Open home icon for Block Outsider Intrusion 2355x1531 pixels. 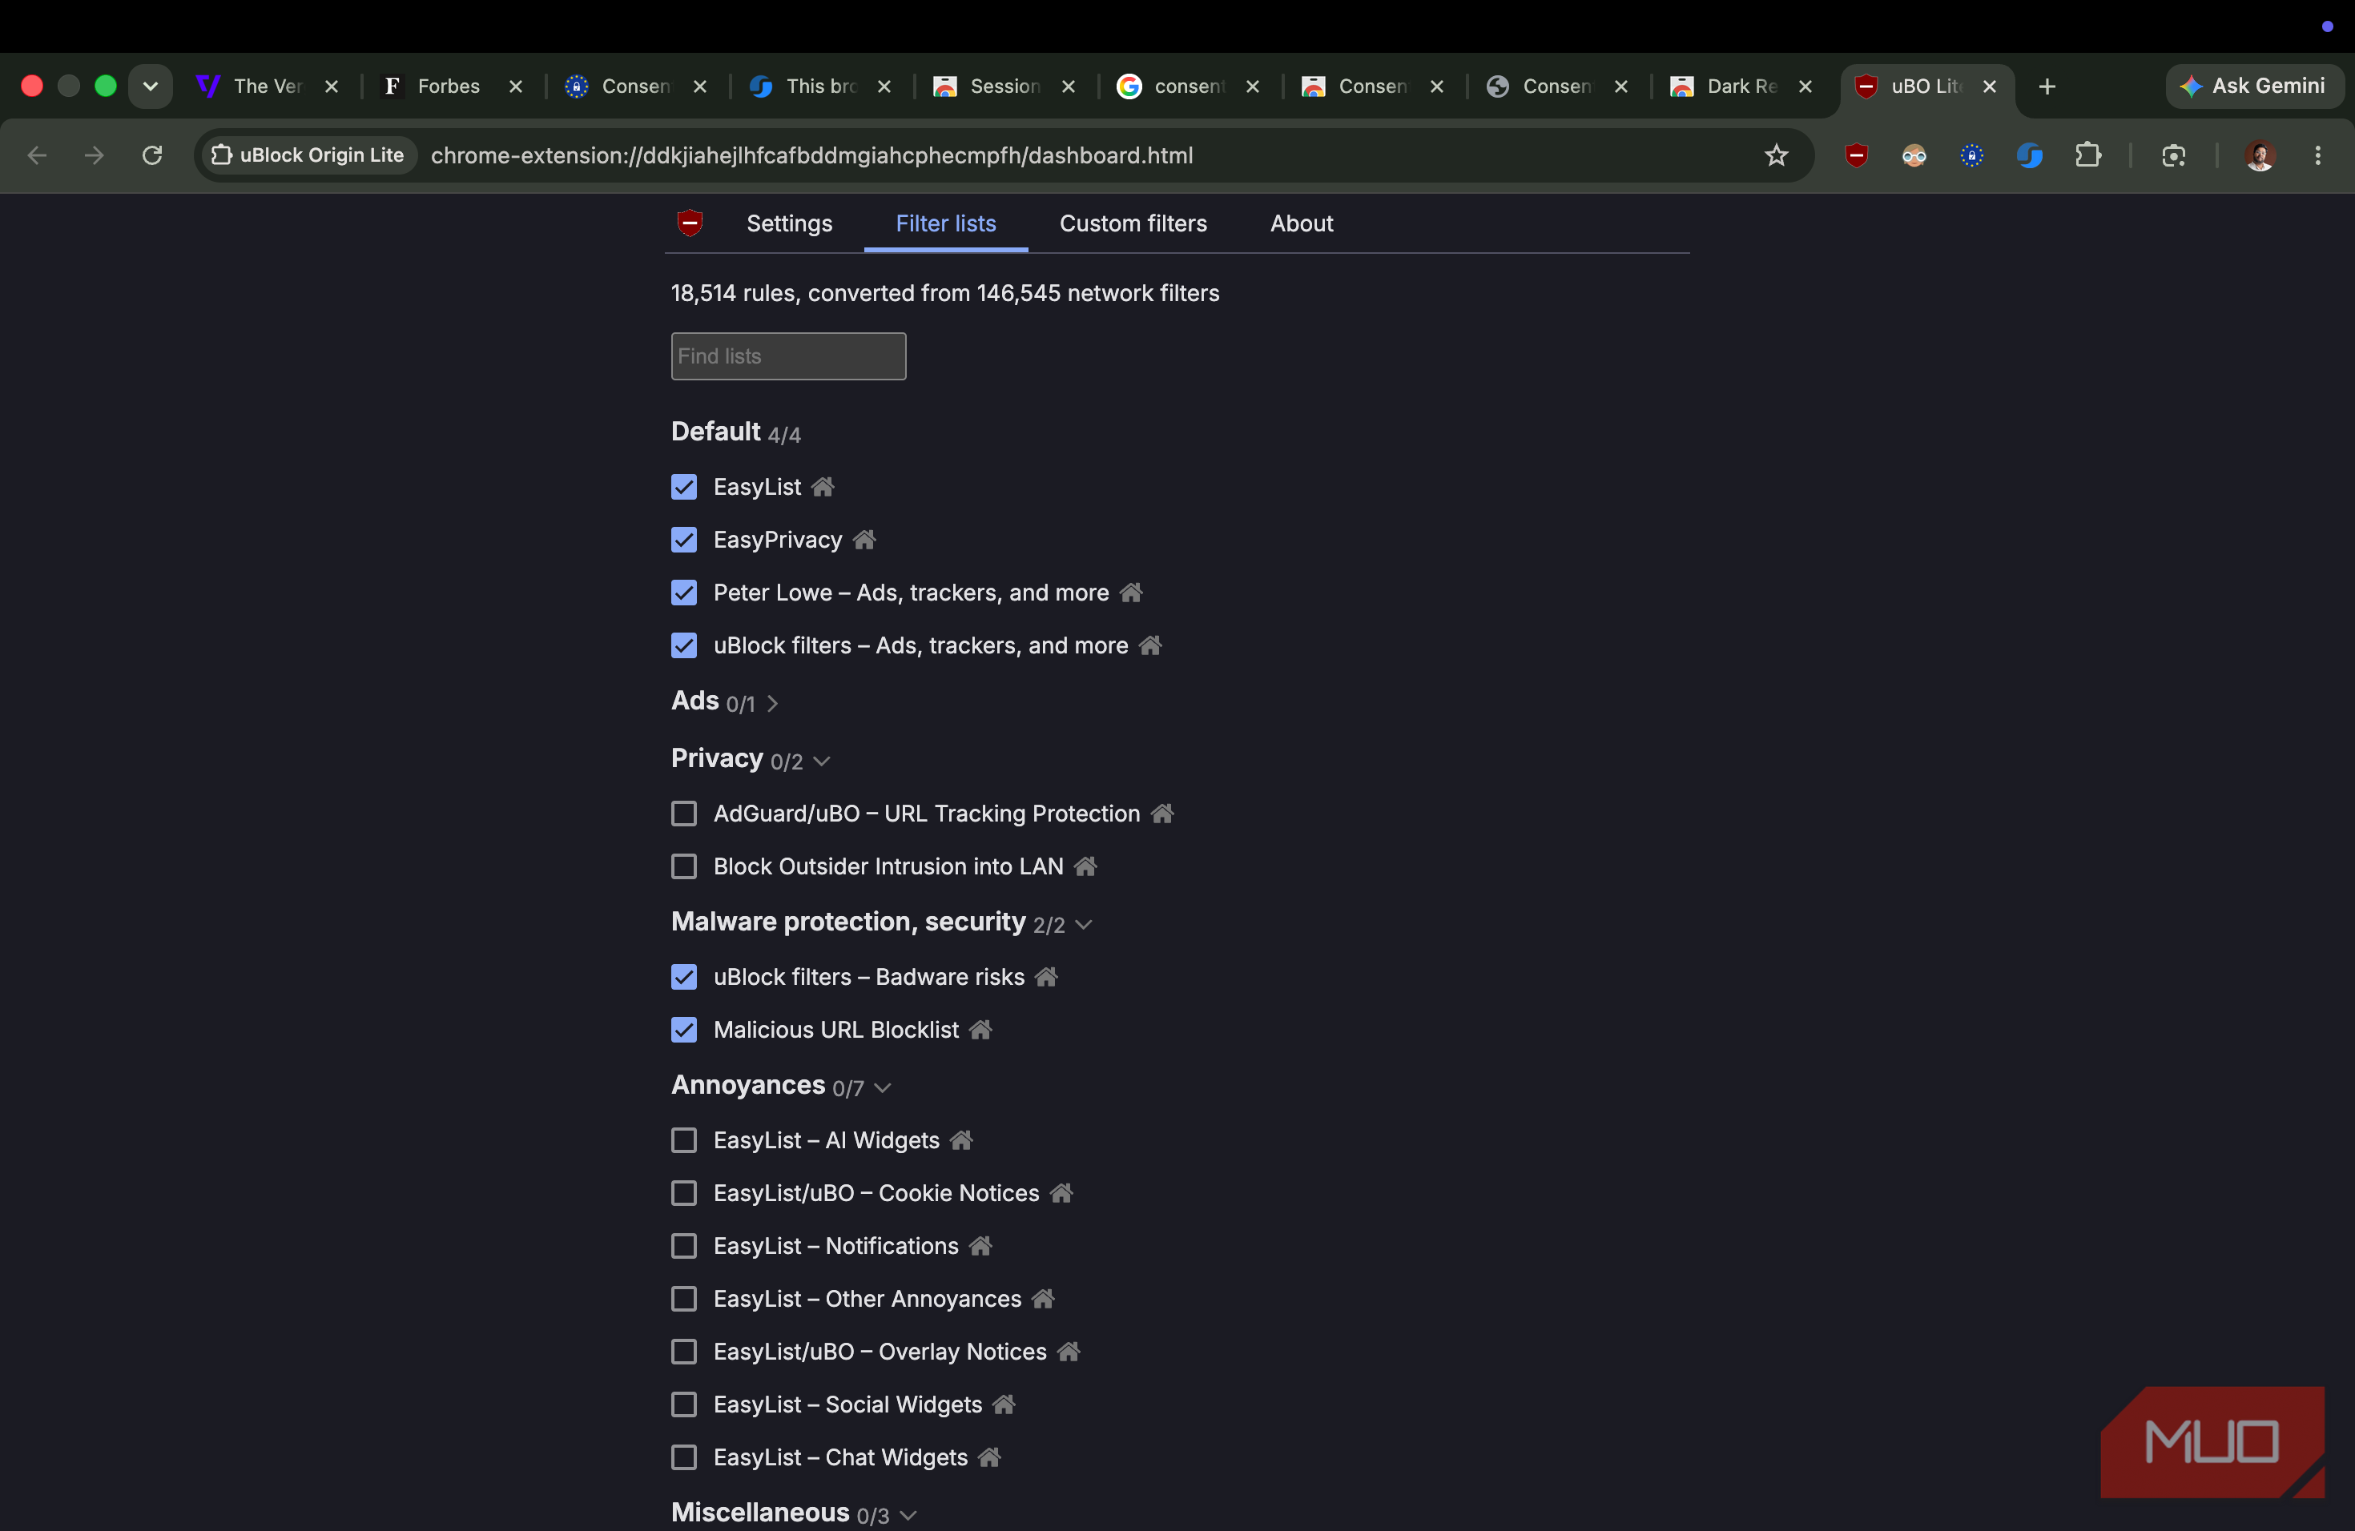tap(1085, 866)
